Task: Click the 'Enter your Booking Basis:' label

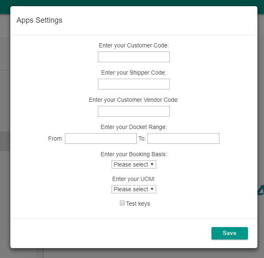Action: pyautogui.click(x=134, y=154)
